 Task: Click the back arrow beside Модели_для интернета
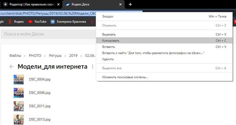point(11,67)
